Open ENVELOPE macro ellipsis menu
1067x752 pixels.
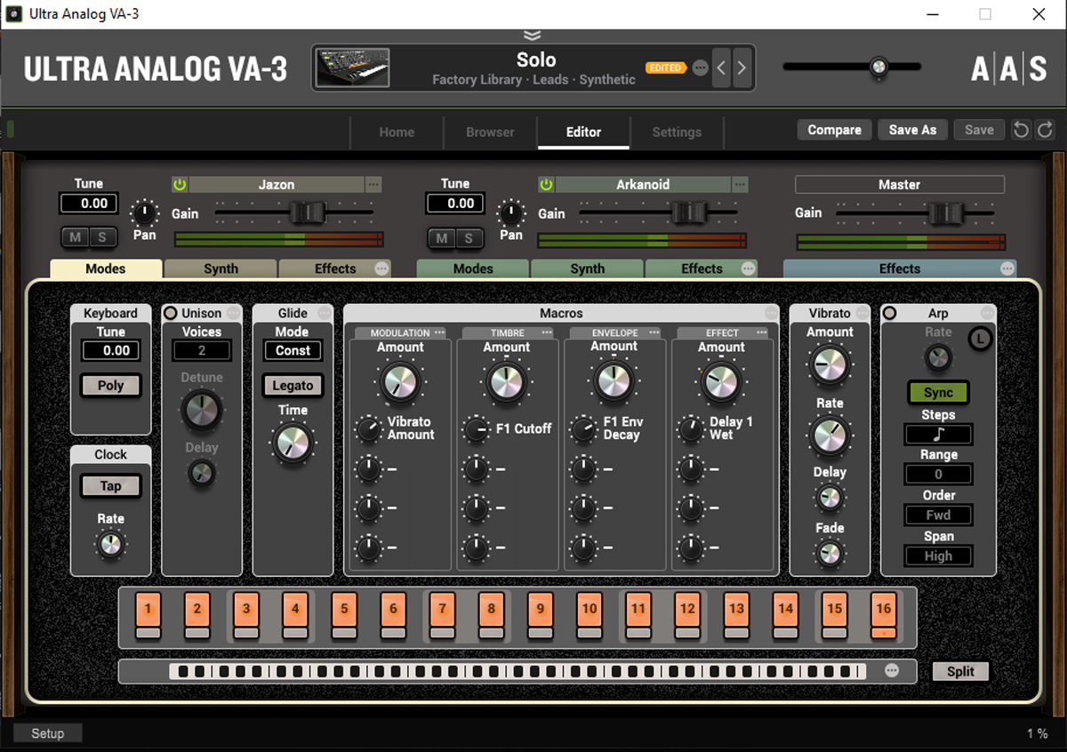[654, 332]
